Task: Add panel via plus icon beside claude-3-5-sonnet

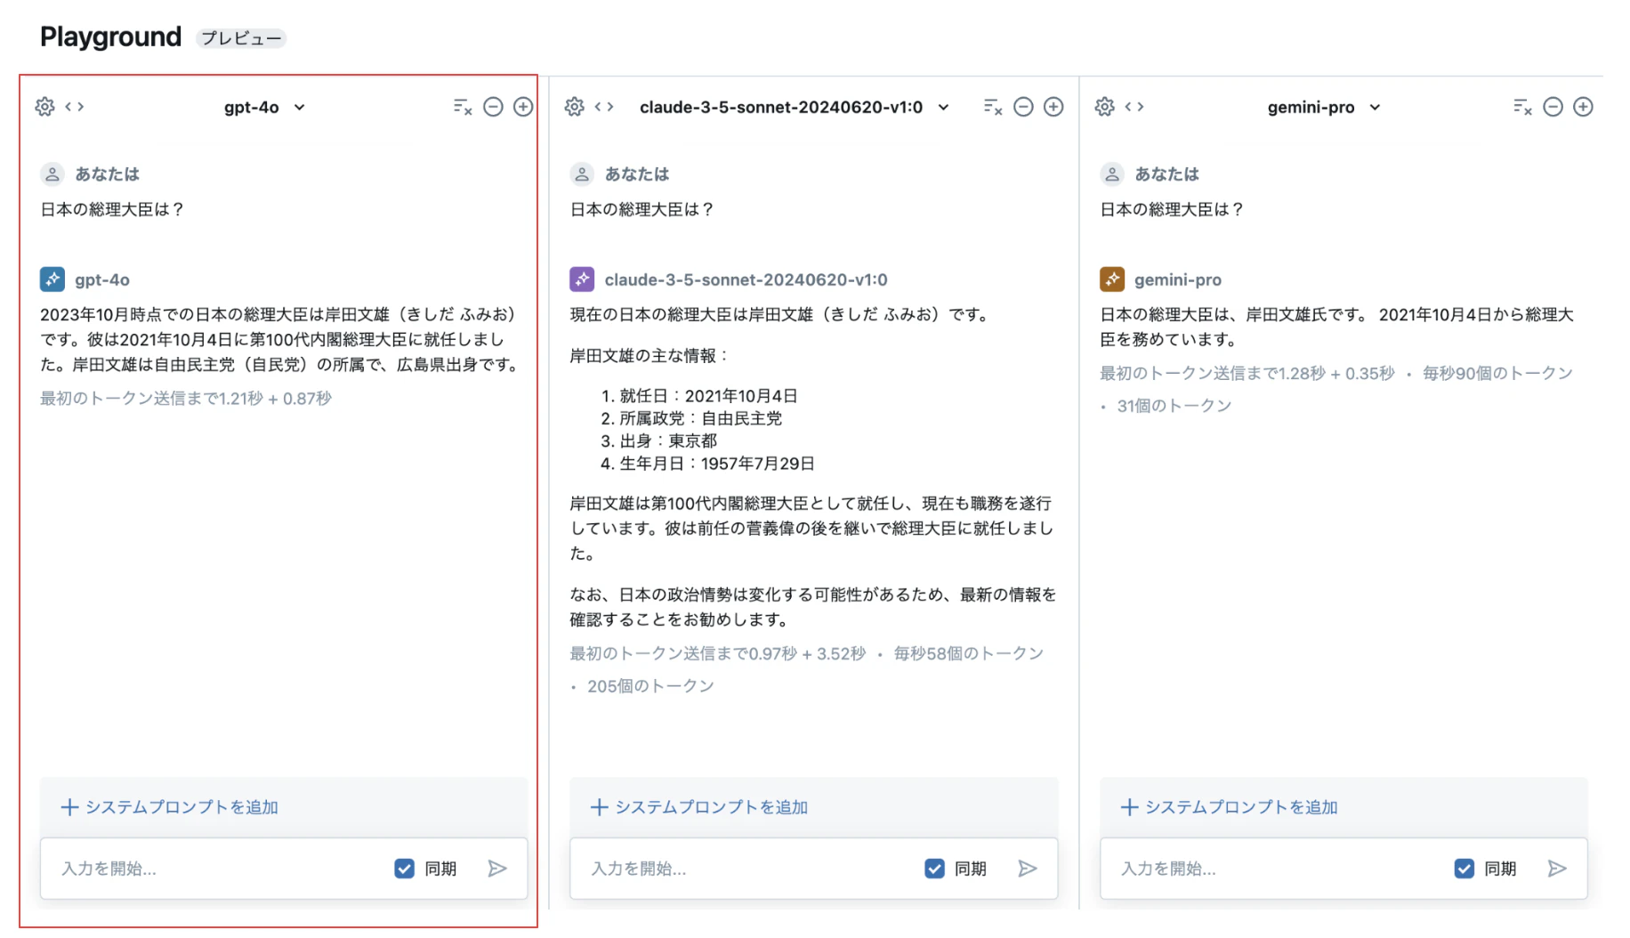Action: tap(1053, 107)
